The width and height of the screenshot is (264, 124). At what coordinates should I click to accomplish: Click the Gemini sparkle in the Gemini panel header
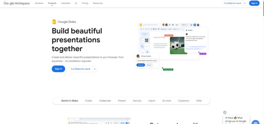point(186,30)
